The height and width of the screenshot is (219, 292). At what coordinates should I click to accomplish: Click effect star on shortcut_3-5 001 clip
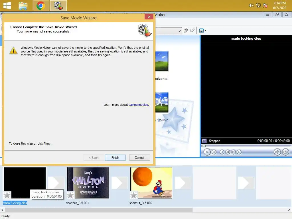(x=70, y=195)
